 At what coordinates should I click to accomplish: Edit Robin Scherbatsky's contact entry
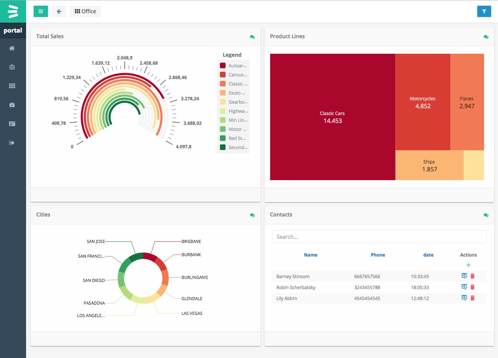(x=464, y=286)
